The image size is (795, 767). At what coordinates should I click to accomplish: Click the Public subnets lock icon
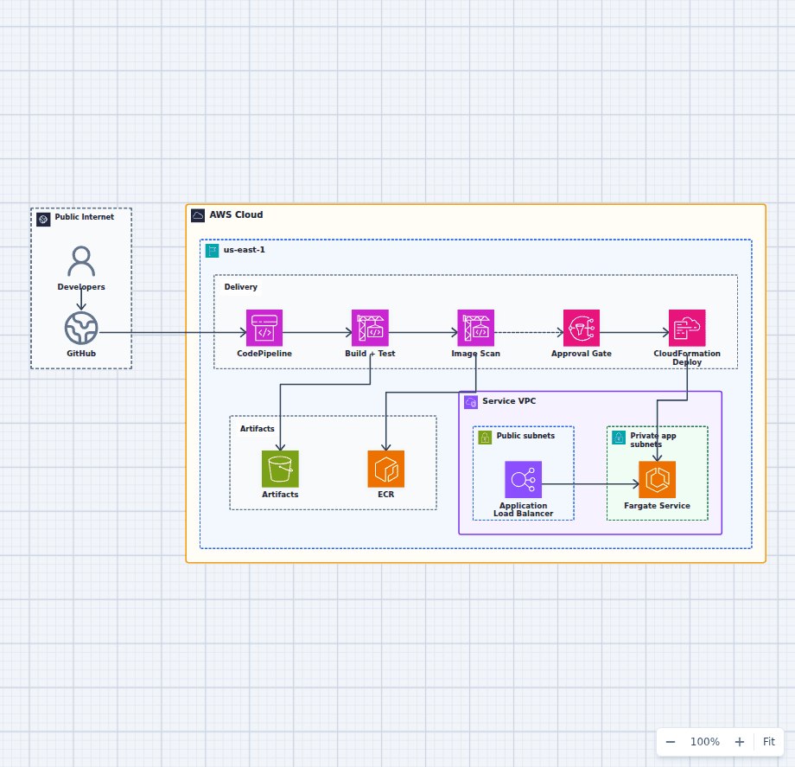(485, 438)
